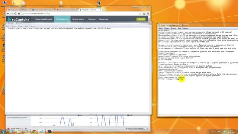
Task: Open Формат menu in the right Notepad
Action: tap(174, 28)
